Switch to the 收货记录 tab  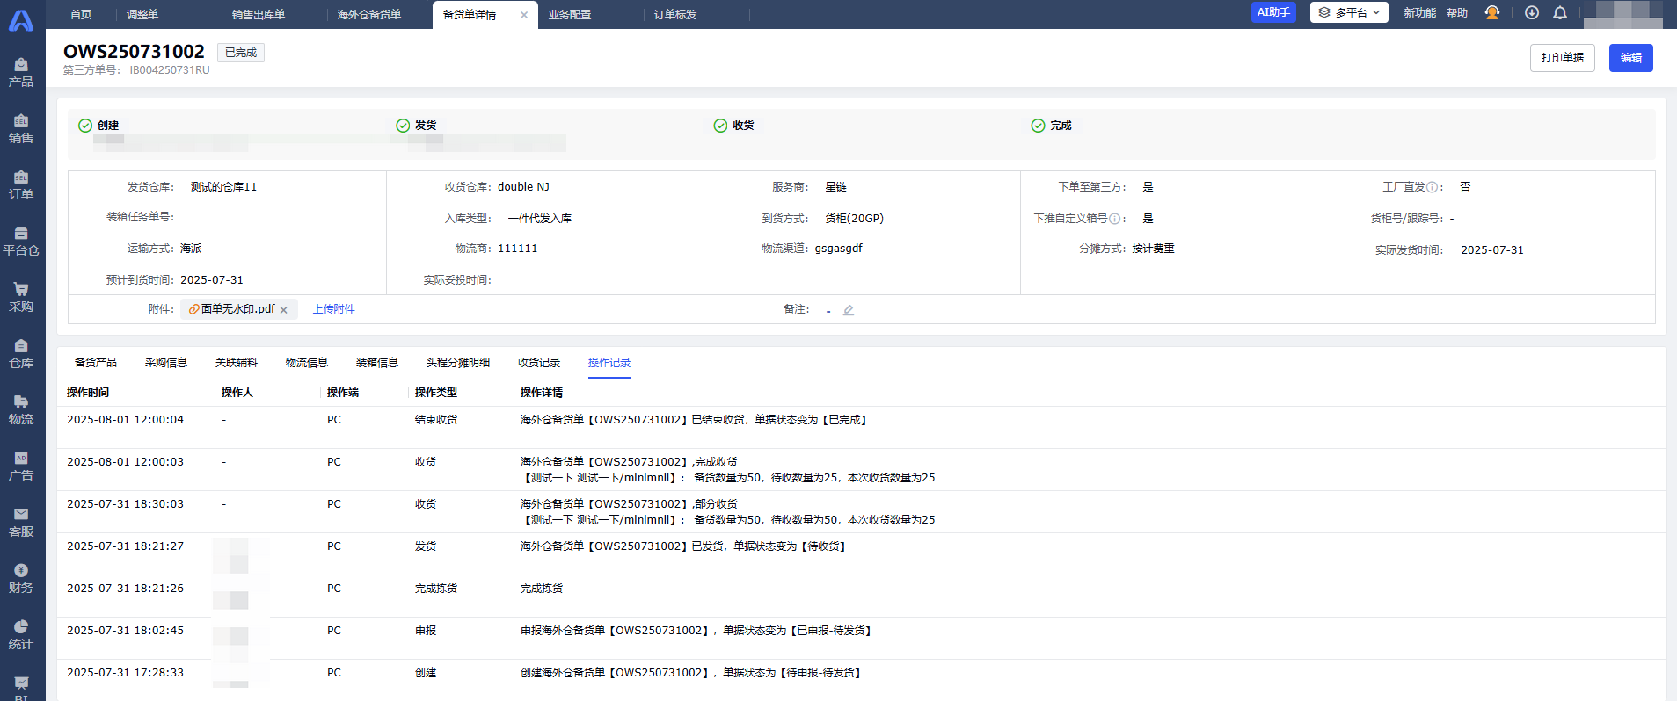pos(539,363)
